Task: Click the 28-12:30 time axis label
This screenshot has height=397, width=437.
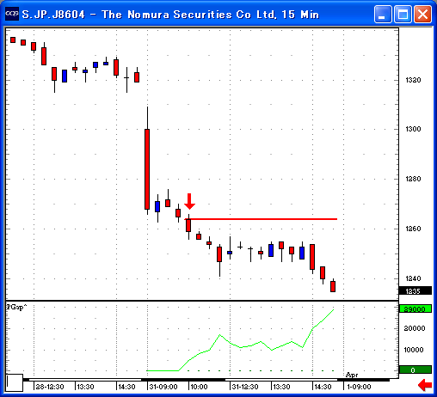Action: pyautogui.click(x=50, y=387)
